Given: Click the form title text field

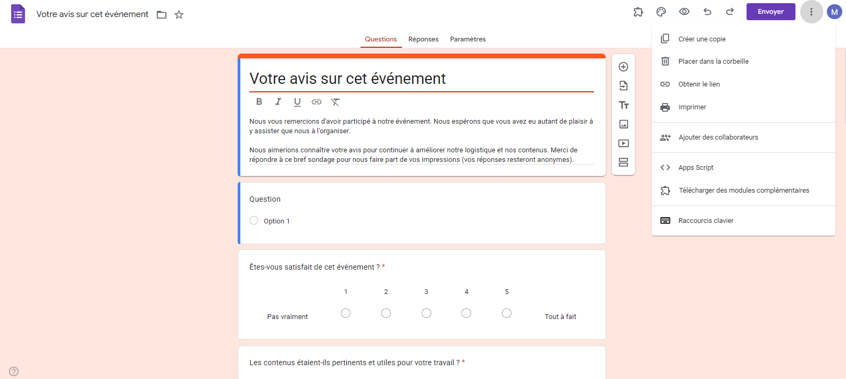Looking at the screenshot, I should pyautogui.click(x=422, y=79).
